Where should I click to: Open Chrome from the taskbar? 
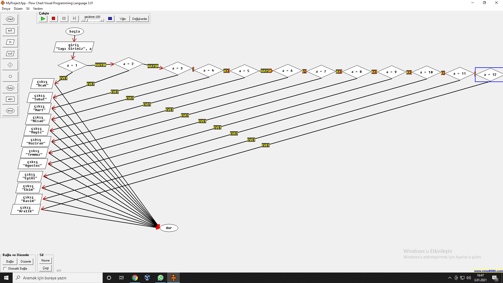point(135,278)
